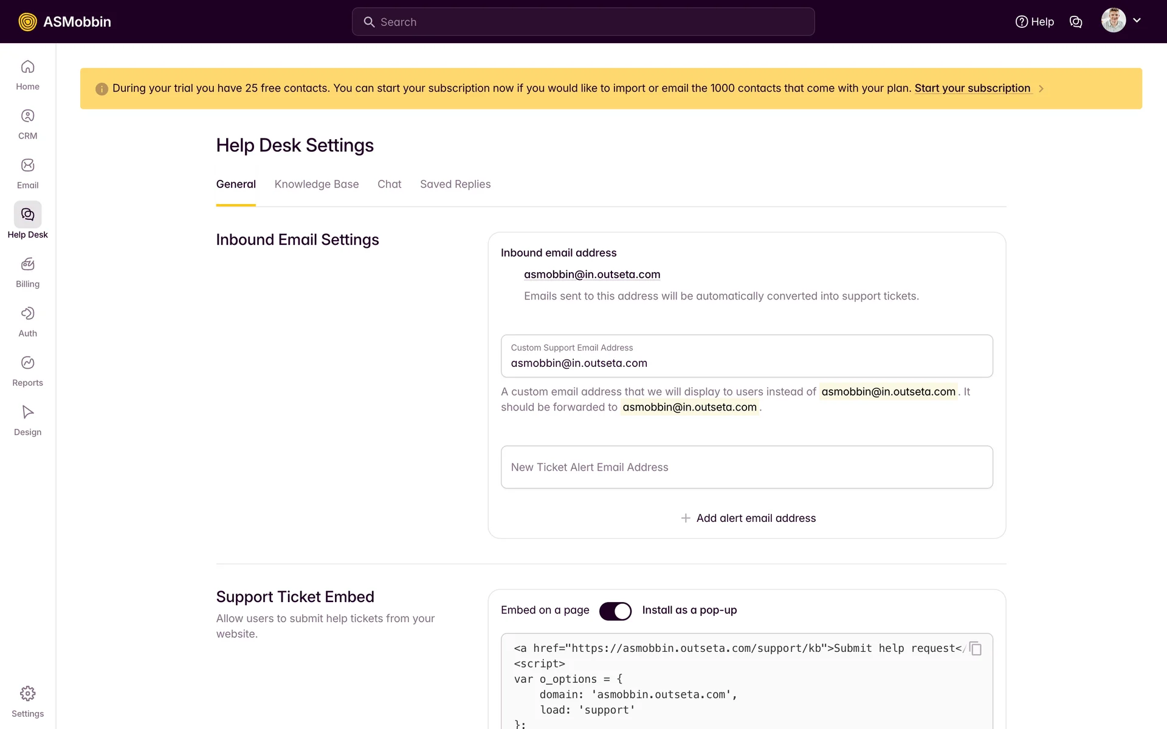Click the top Search field
This screenshot has height=729, width=1167.
[x=583, y=22]
